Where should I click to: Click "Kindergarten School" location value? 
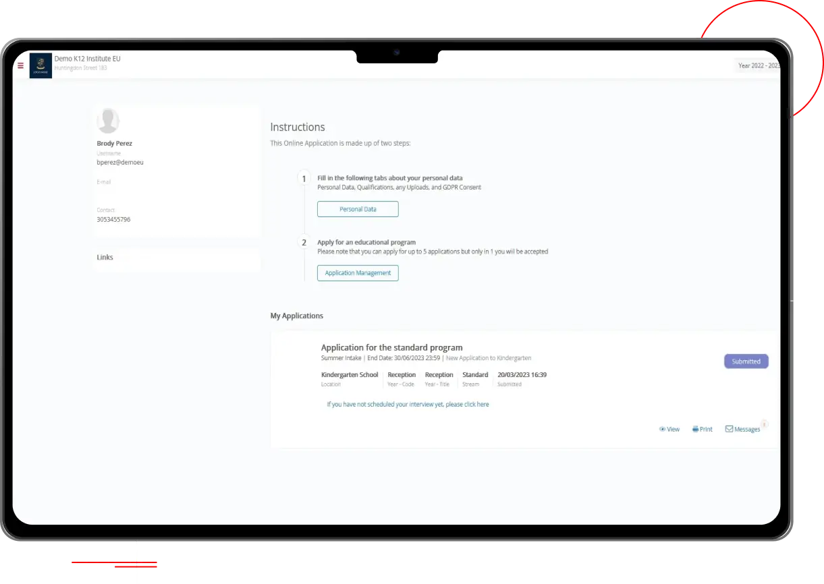(350, 375)
